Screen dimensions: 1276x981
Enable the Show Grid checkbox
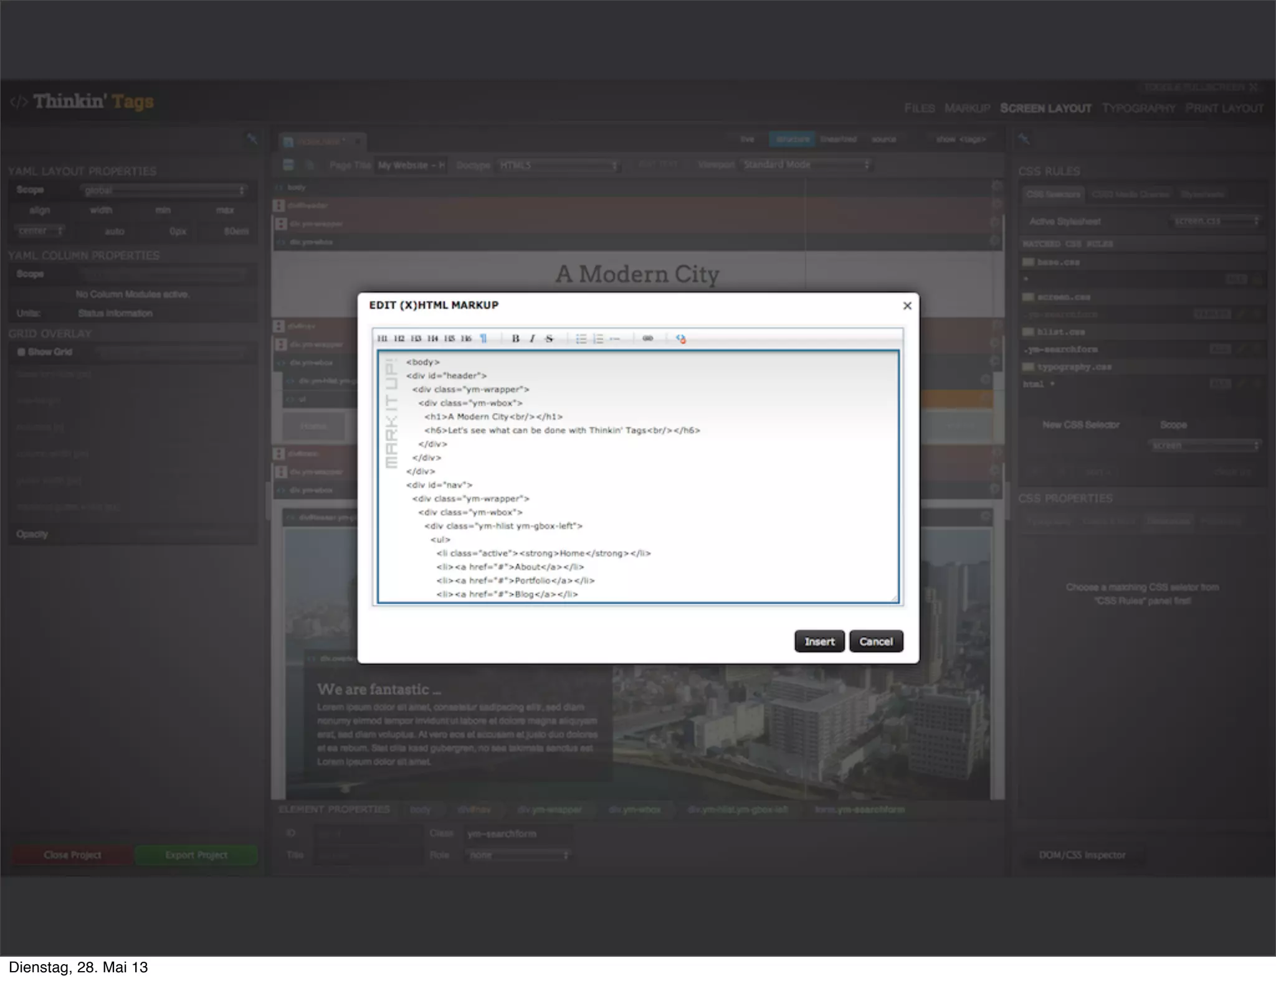pos(21,352)
